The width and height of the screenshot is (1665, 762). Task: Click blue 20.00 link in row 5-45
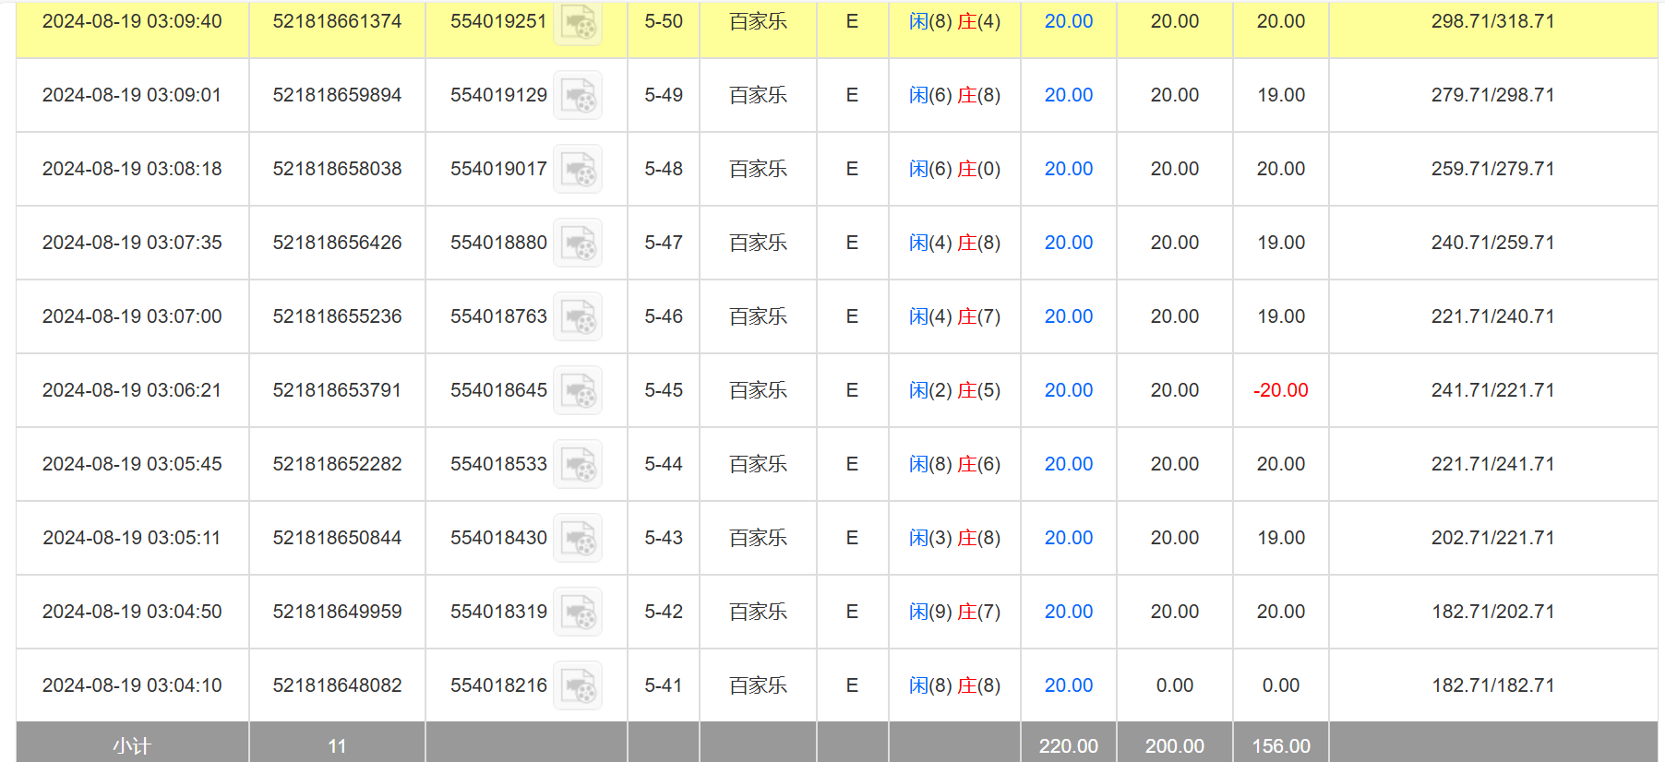click(x=1068, y=390)
